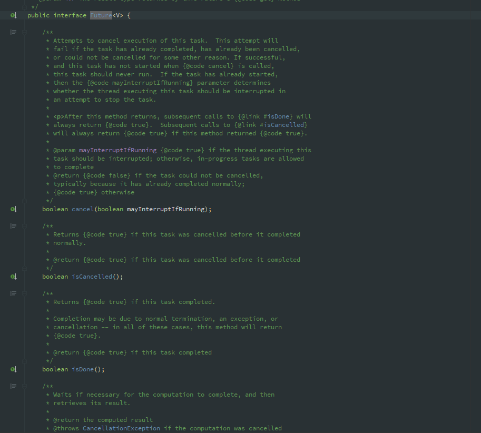The width and height of the screenshot is (481, 433).
Task: Click 'retrieves its result.' comment line
Action: coord(92,403)
